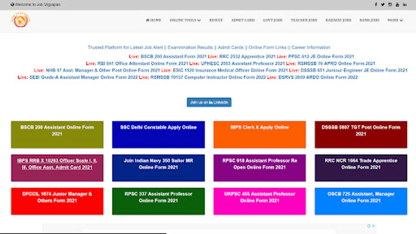Open the Result menu item
The image size is (416, 234).
(x=216, y=20)
